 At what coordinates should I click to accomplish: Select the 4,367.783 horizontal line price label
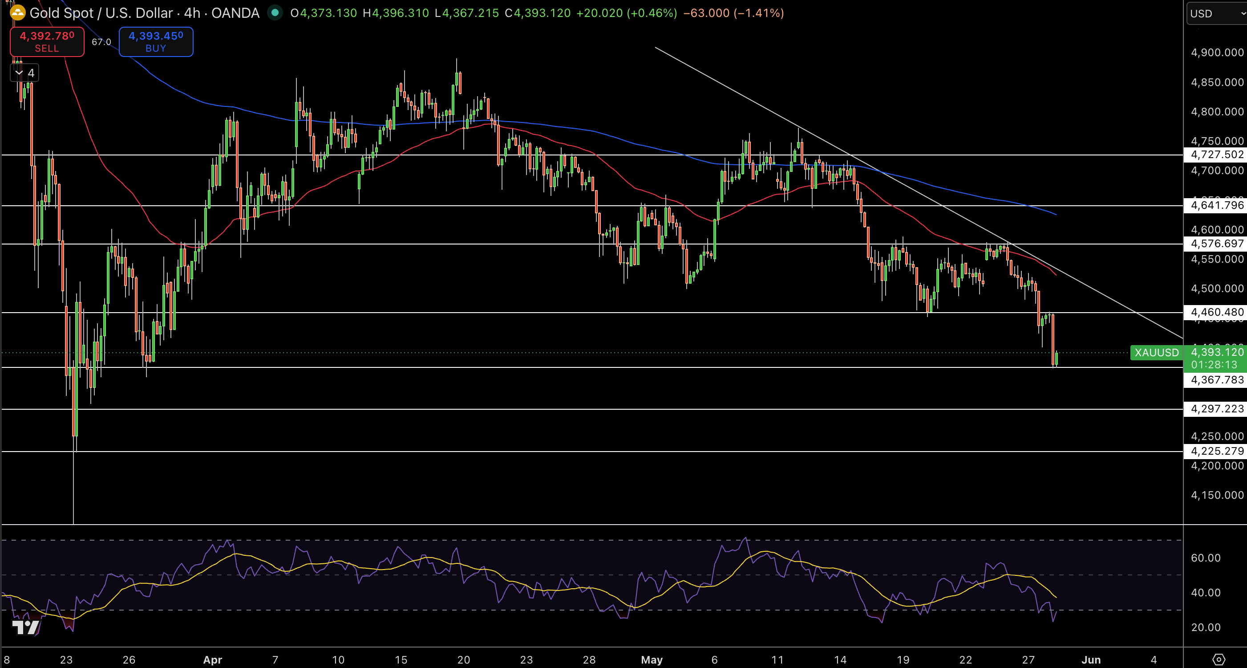pyautogui.click(x=1215, y=380)
